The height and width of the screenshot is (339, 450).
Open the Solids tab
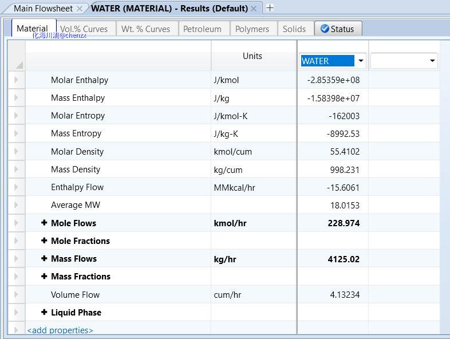(x=294, y=29)
